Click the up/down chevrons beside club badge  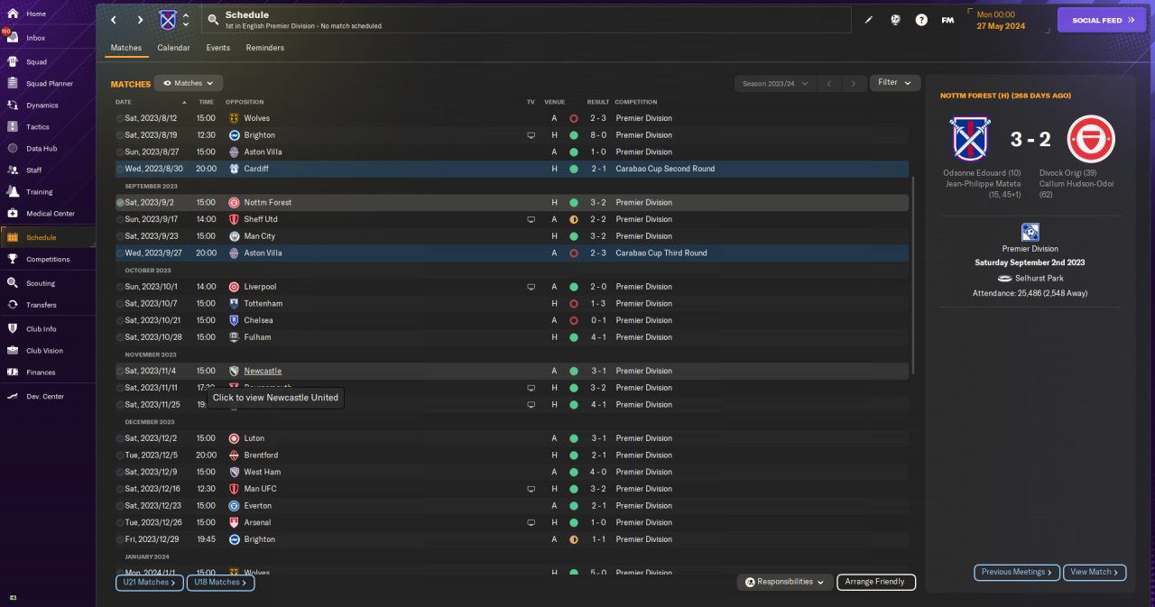[186, 20]
